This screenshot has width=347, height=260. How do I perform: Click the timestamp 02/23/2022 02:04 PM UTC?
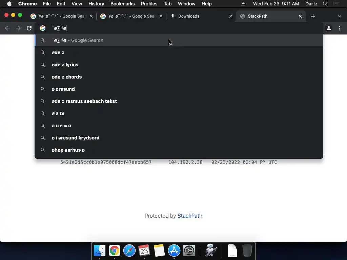tap(244, 162)
